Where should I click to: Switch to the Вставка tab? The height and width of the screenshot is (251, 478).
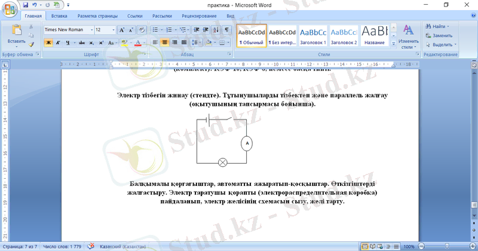click(x=59, y=17)
